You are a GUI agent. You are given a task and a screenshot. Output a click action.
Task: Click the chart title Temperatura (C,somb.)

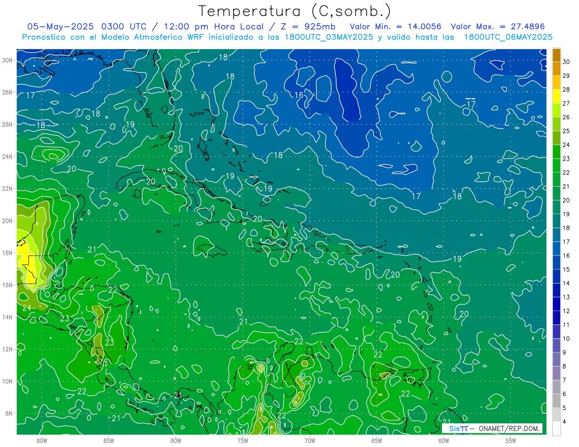[294, 11]
